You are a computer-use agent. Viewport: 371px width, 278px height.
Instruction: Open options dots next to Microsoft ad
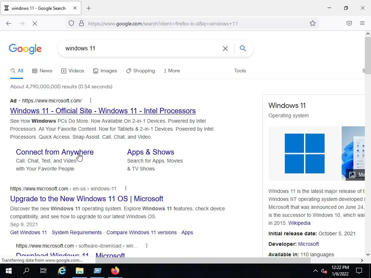tap(90, 101)
